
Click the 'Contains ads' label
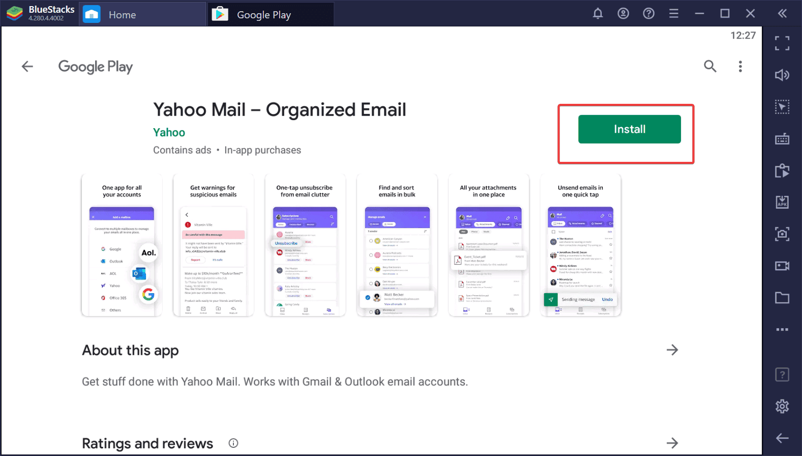[x=182, y=150]
